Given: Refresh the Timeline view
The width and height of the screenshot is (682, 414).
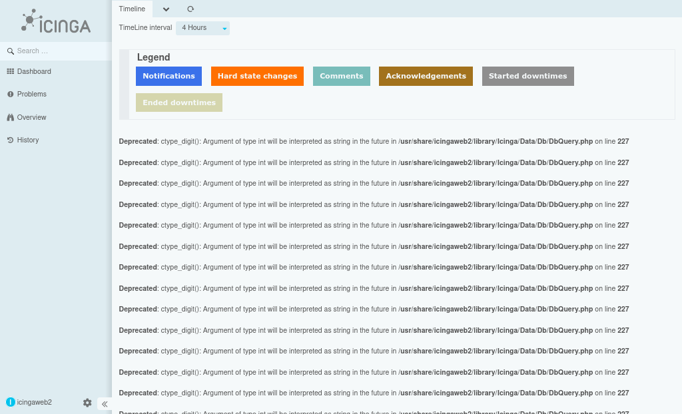Looking at the screenshot, I should [190, 9].
